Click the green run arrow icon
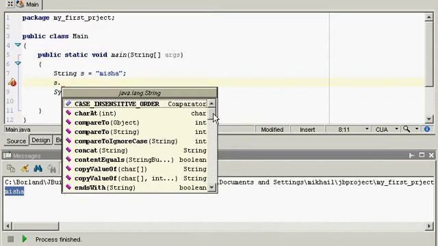The height and width of the screenshot is (246, 438). (x=25, y=239)
